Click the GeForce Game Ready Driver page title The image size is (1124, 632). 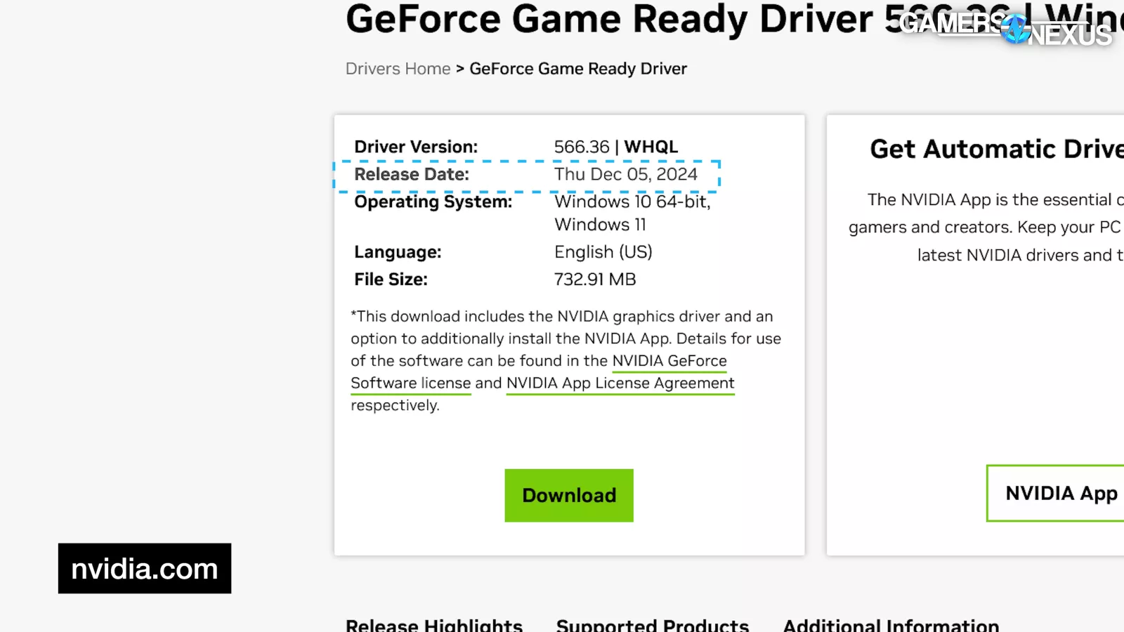pyautogui.click(x=608, y=20)
